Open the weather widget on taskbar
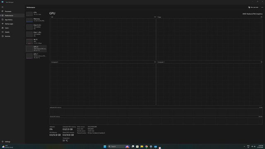The height and width of the screenshot is (149, 265). (x=7, y=147)
